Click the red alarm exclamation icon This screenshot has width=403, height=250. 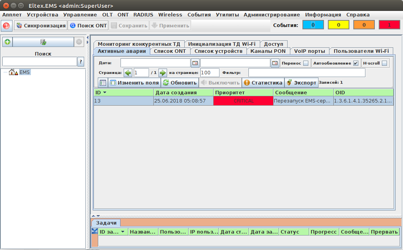(x=6, y=26)
